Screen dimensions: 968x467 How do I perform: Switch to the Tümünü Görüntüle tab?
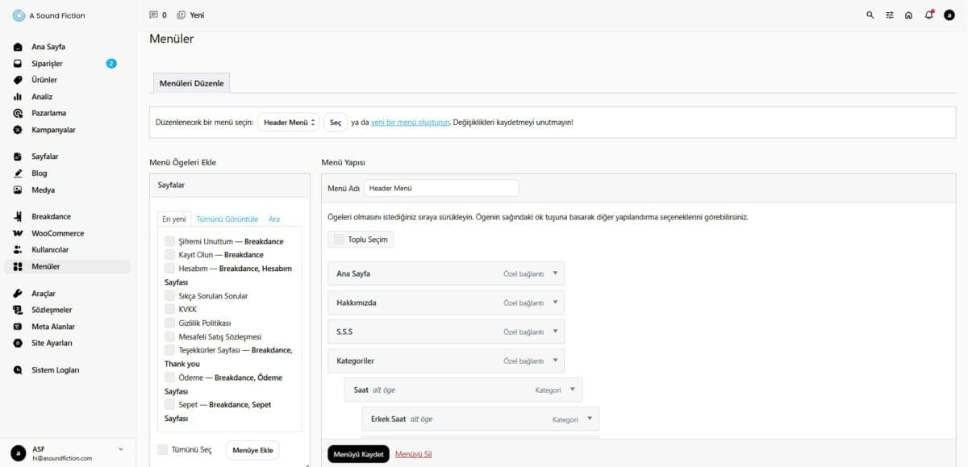pos(227,219)
